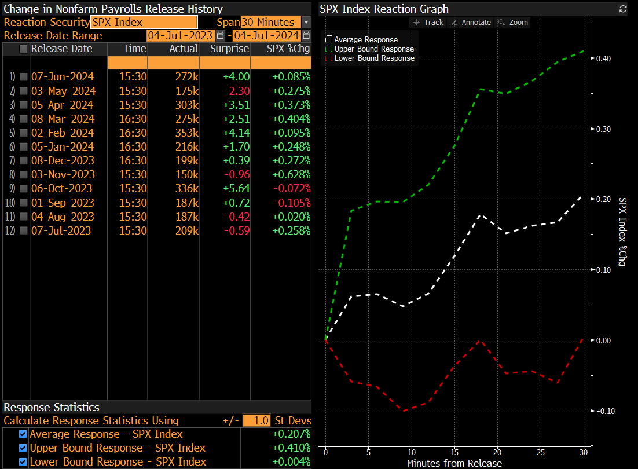The height and width of the screenshot is (469, 638).
Task: Click the filter cell under Surprise column
Action: [225, 63]
